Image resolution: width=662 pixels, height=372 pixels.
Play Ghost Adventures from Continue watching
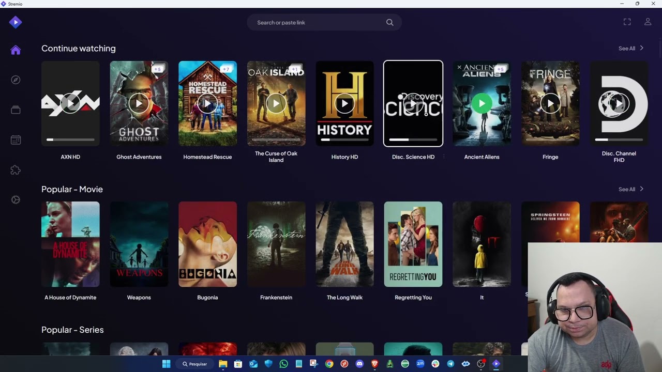[139, 103]
